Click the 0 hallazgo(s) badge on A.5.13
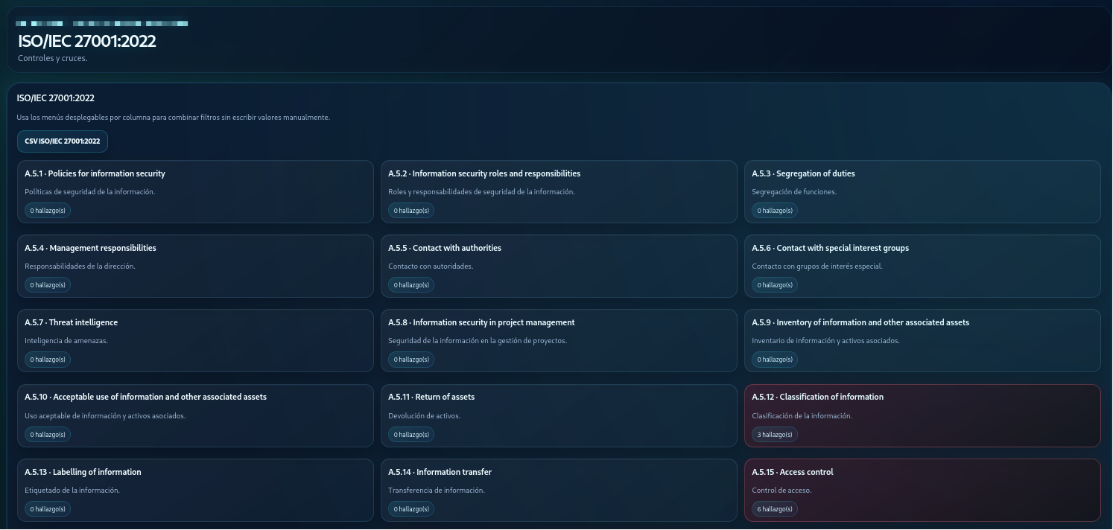Image resolution: width=1113 pixels, height=530 pixels. coord(48,509)
